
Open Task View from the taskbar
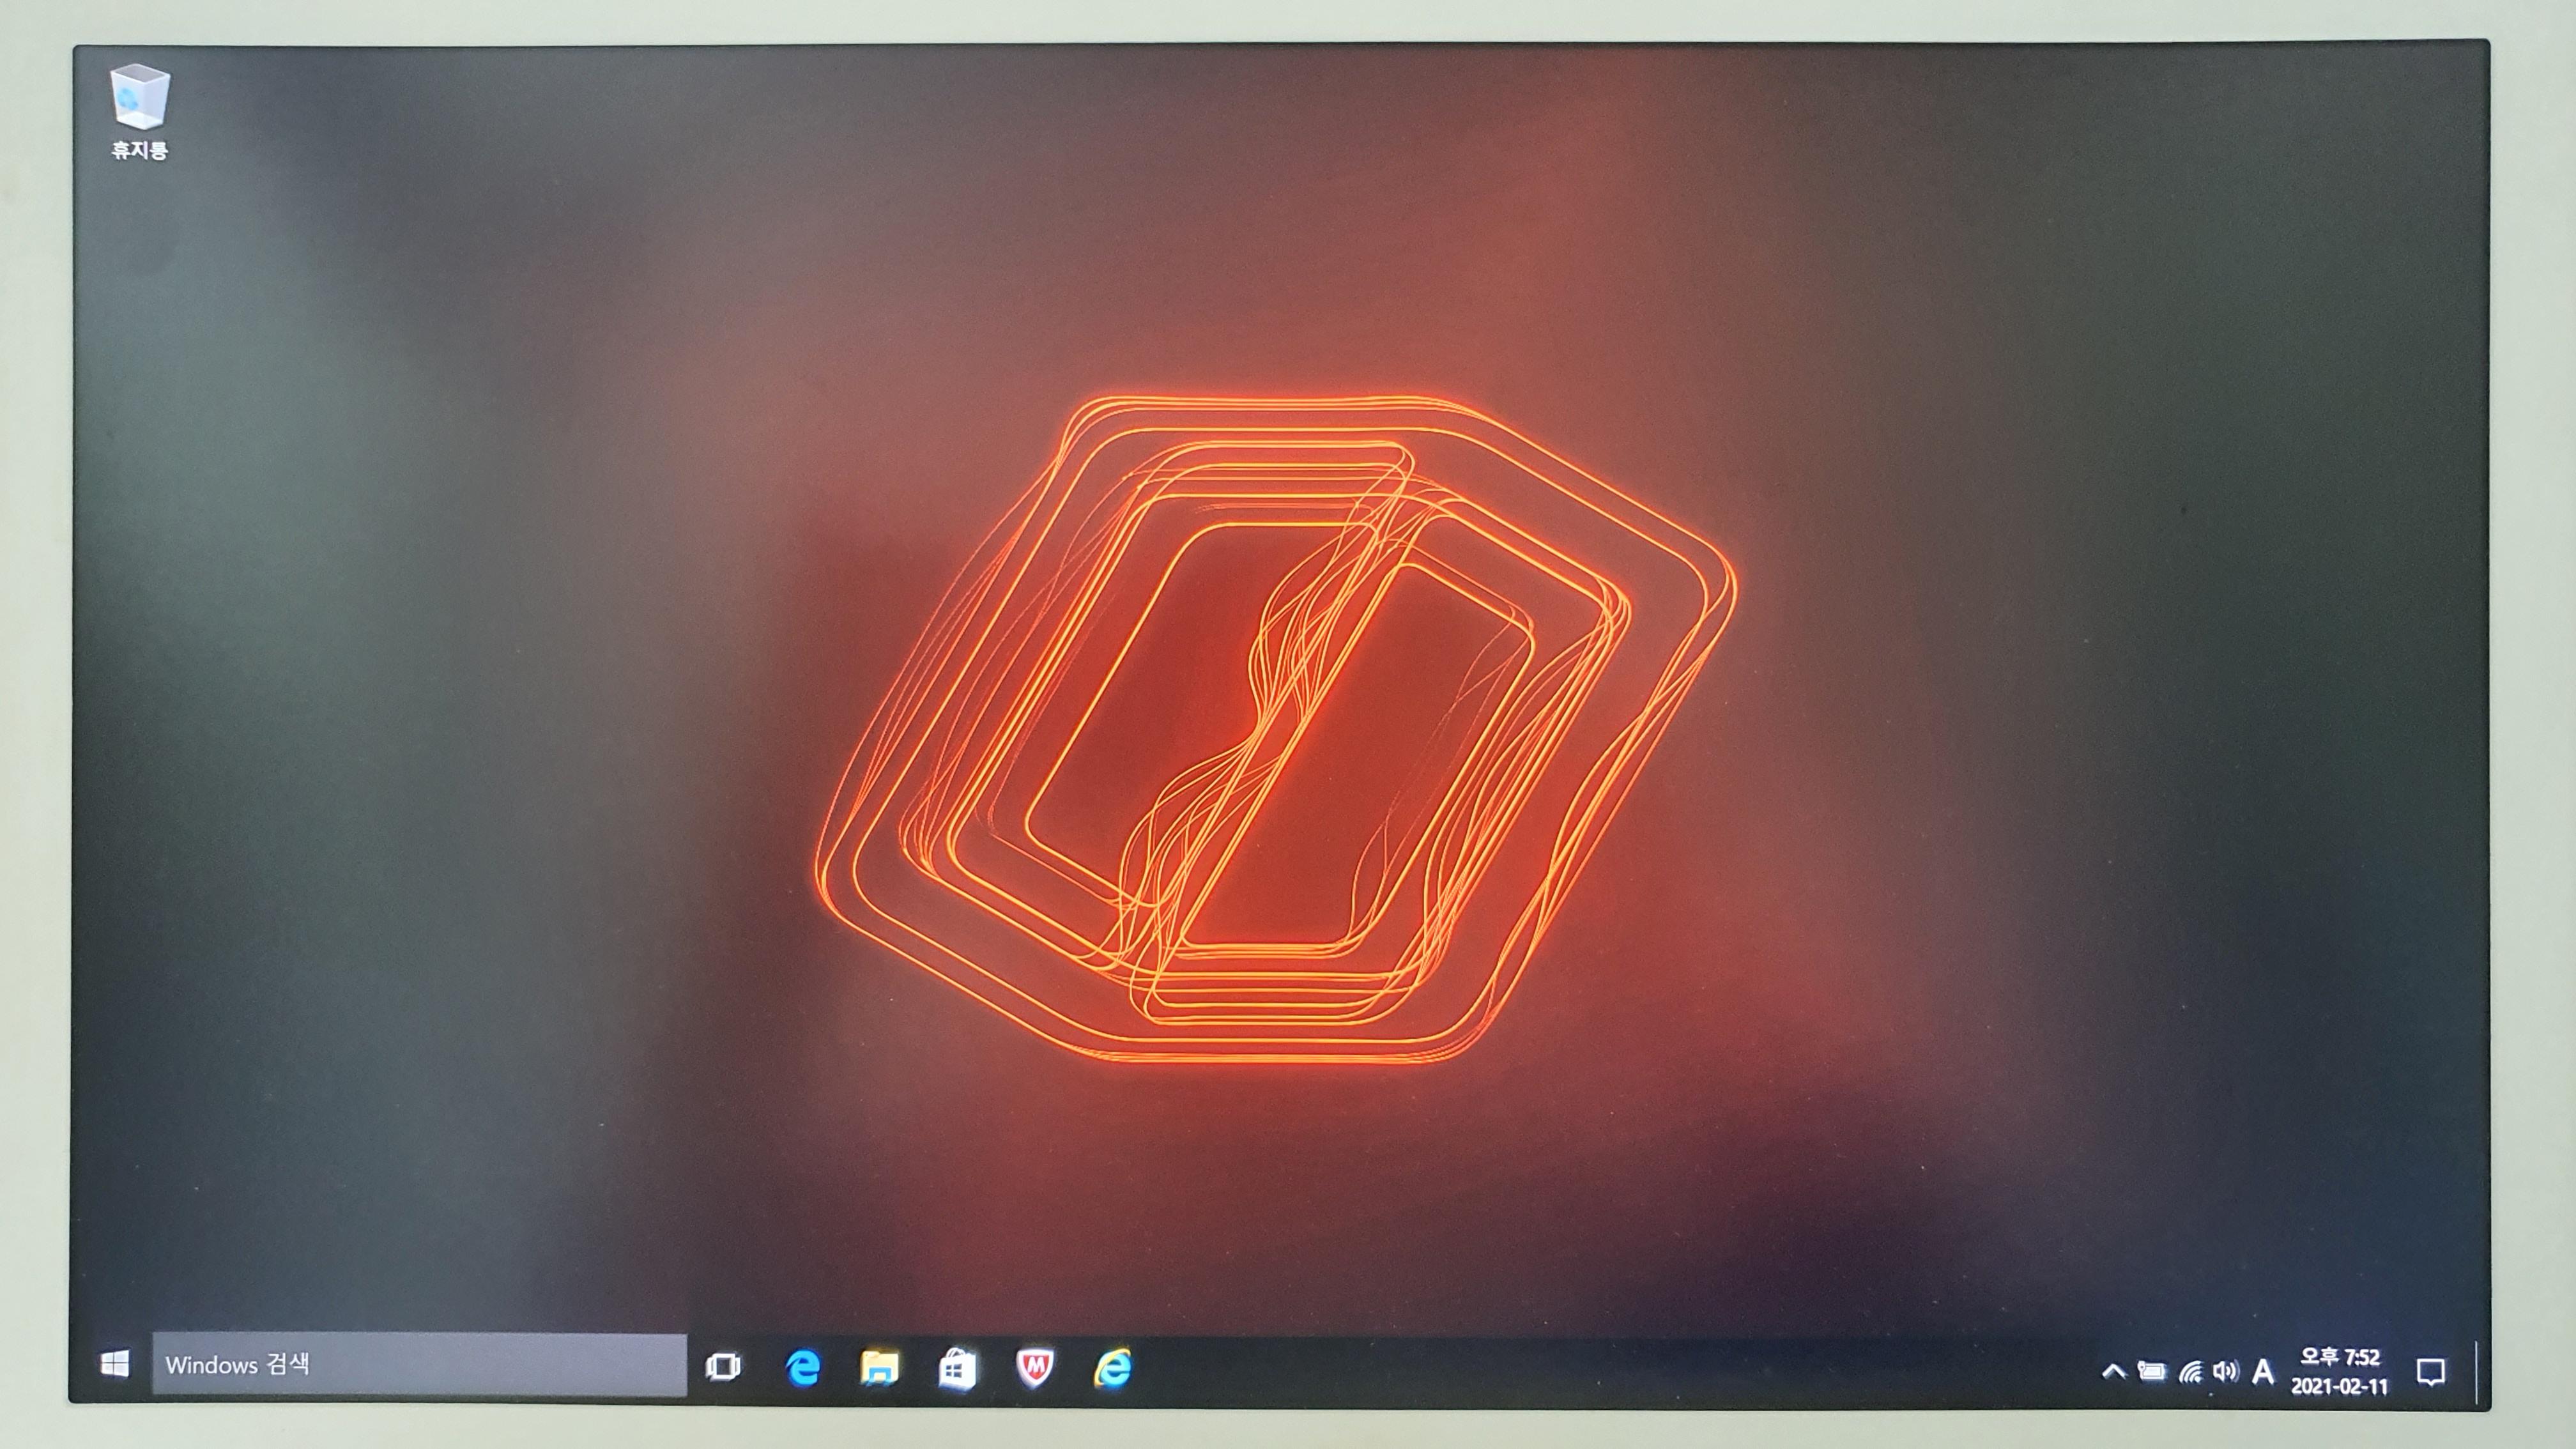pyautogui.click(x=723, y=1366)
